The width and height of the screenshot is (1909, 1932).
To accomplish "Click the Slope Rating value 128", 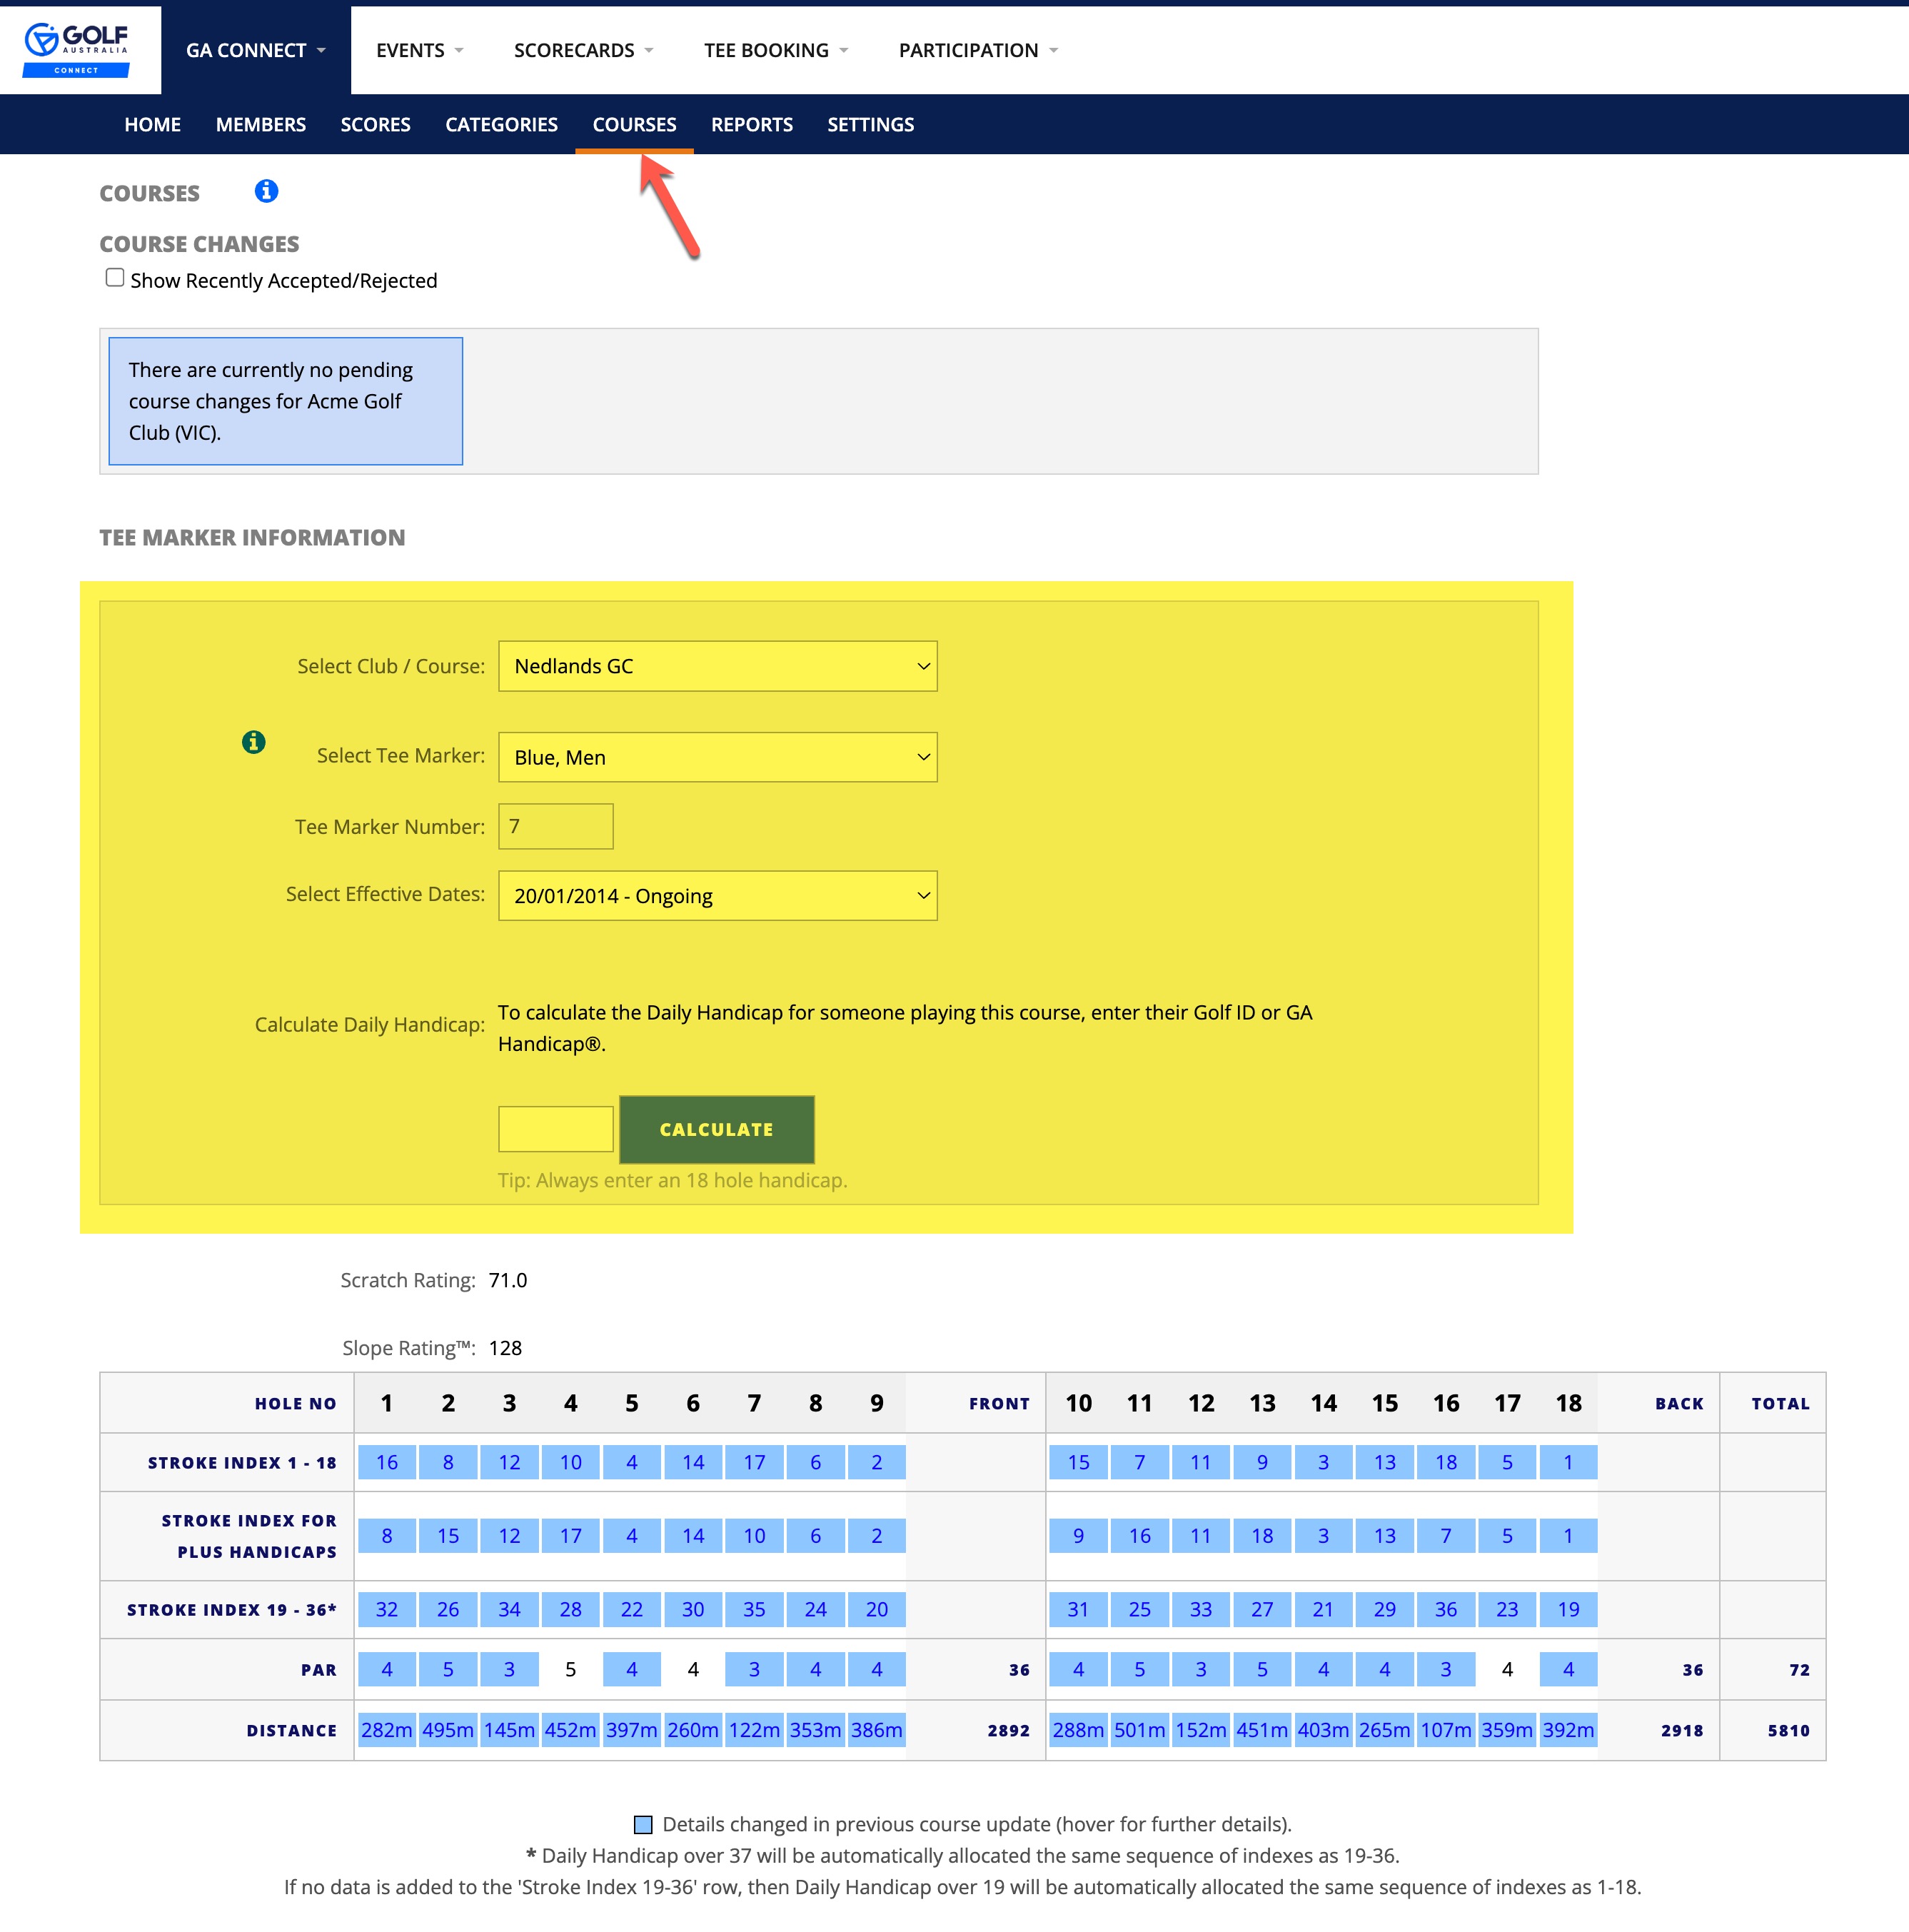I will pos(506,1348).
